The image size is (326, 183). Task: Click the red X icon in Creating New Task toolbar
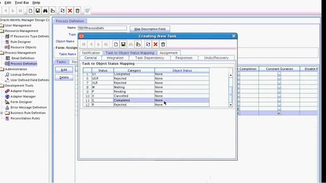pyautogui.click(x=155, y=44)
